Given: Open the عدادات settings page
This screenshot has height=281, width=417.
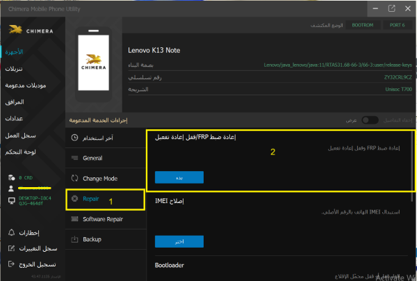Looking at the screenshot, I should click(x=14, y=118).
